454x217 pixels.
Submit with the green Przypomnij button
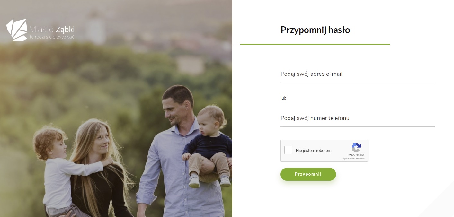pyautogui.click(x=308, y=174)
